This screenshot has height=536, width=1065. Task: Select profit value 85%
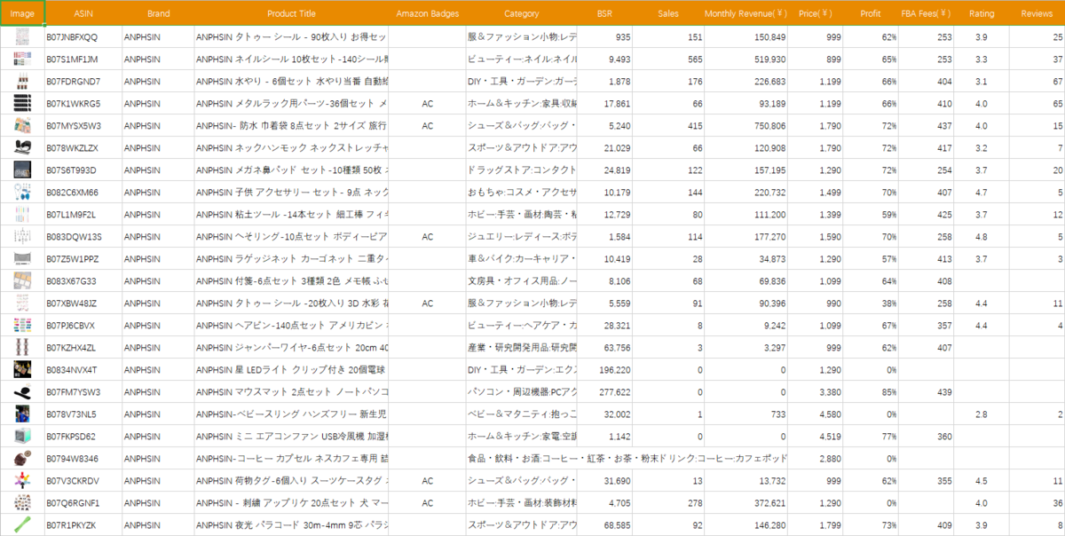871,392
